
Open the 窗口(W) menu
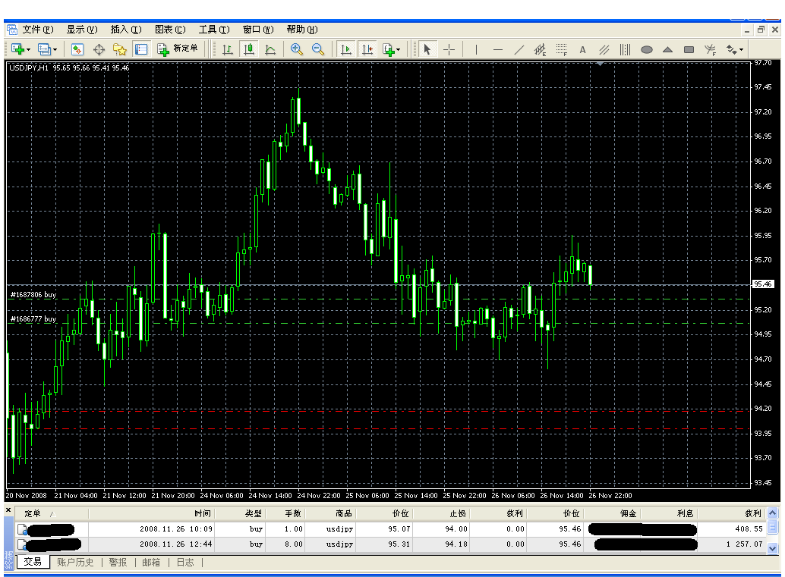coord(258,30)
